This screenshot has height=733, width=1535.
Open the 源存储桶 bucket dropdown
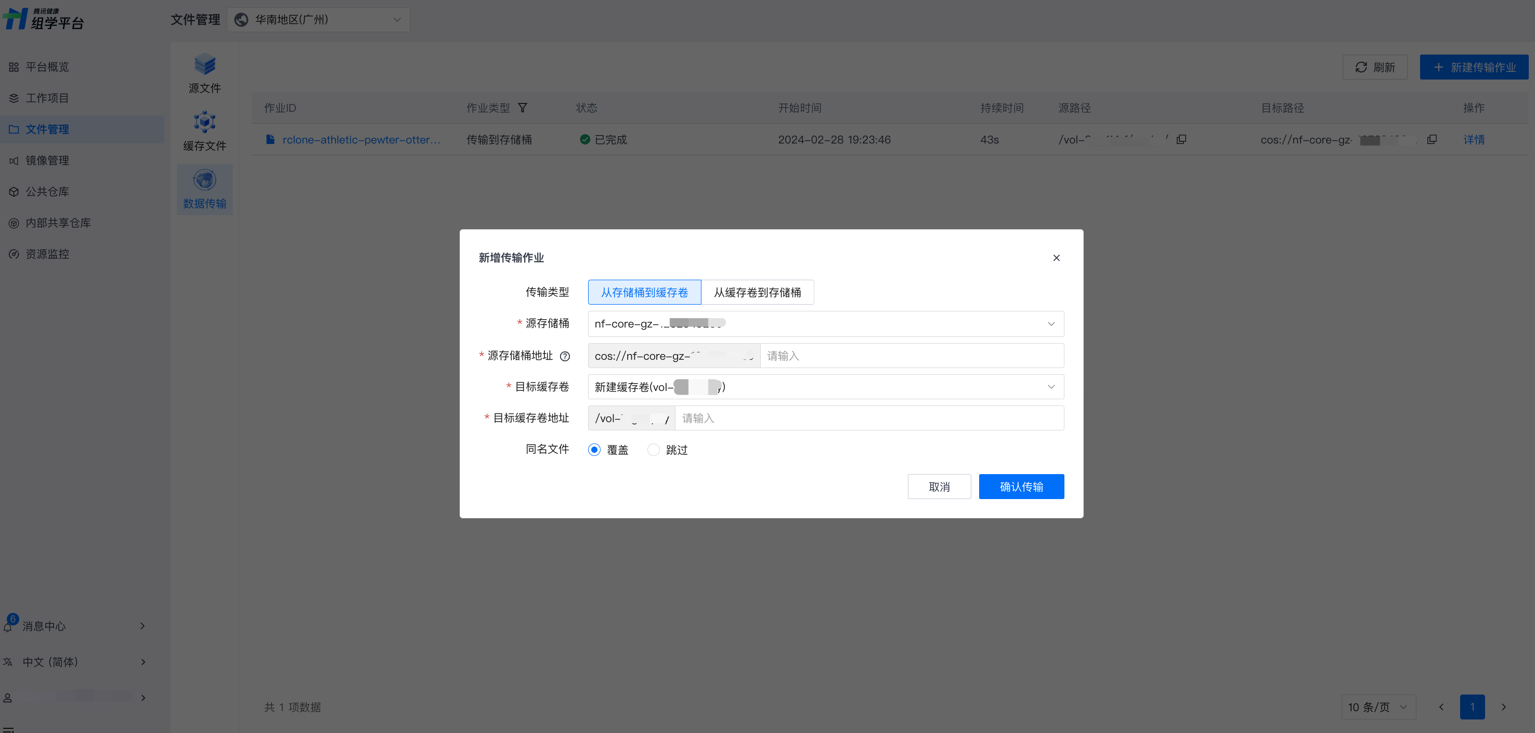click(825, 324)
